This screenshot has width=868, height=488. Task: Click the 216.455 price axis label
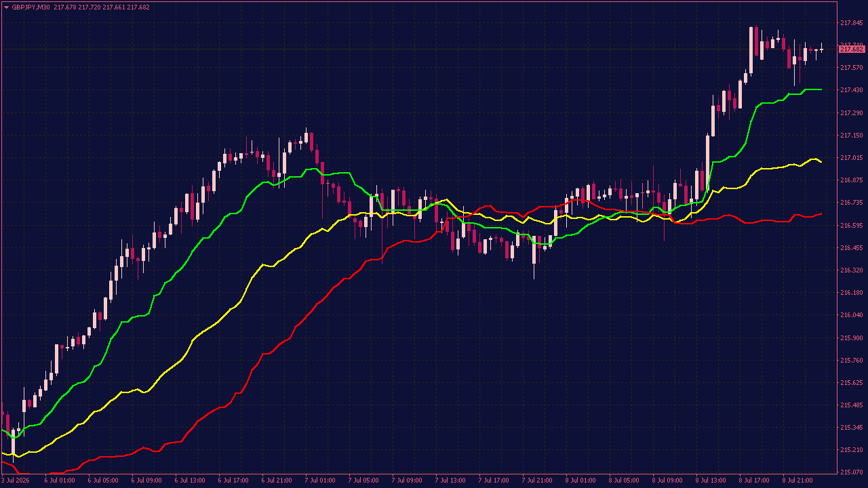(851, 248)
